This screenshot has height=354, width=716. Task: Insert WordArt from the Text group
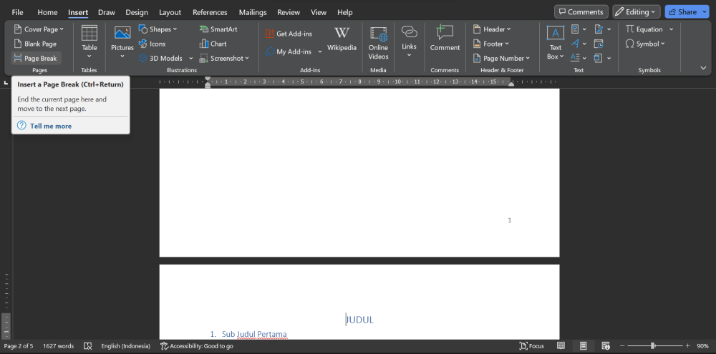[x=575, y=44]
